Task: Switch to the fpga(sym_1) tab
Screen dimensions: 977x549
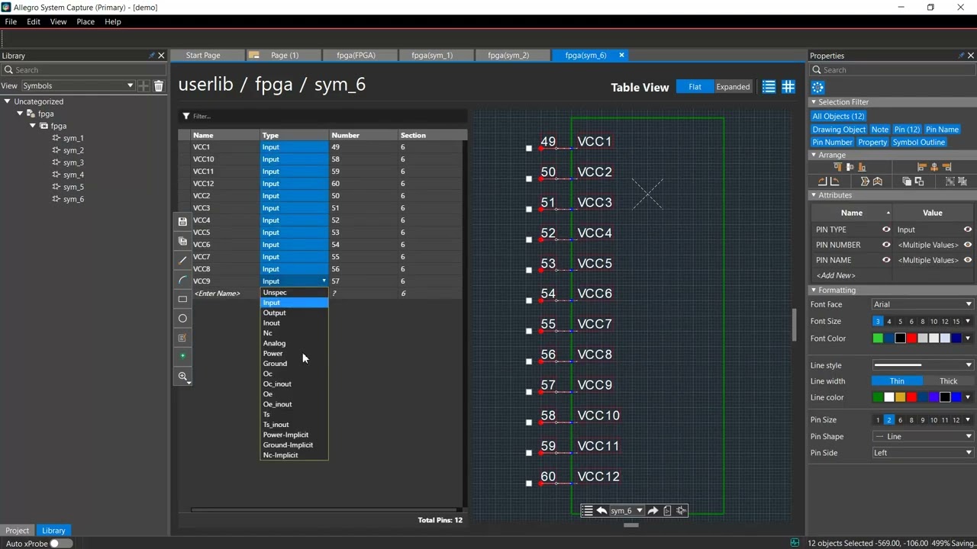Action: [x=432, y=55]
